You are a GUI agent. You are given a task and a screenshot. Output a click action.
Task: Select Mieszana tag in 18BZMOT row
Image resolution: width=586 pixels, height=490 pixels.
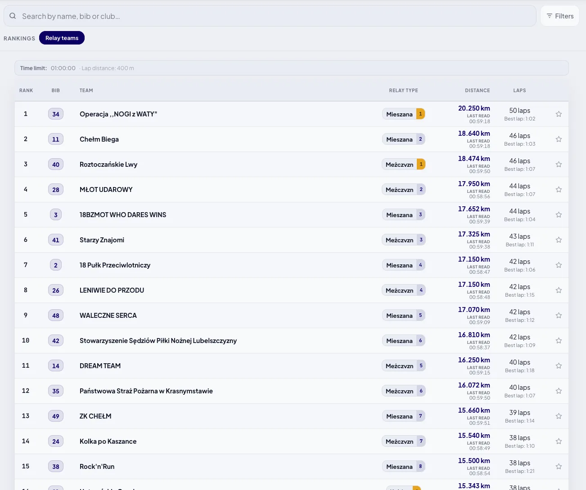click(403, 215)
